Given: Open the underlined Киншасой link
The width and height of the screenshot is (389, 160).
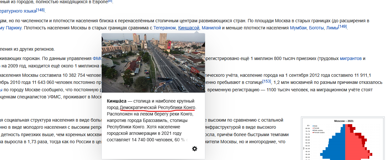Looking at the screenshot, I should [x=189, y=28].
